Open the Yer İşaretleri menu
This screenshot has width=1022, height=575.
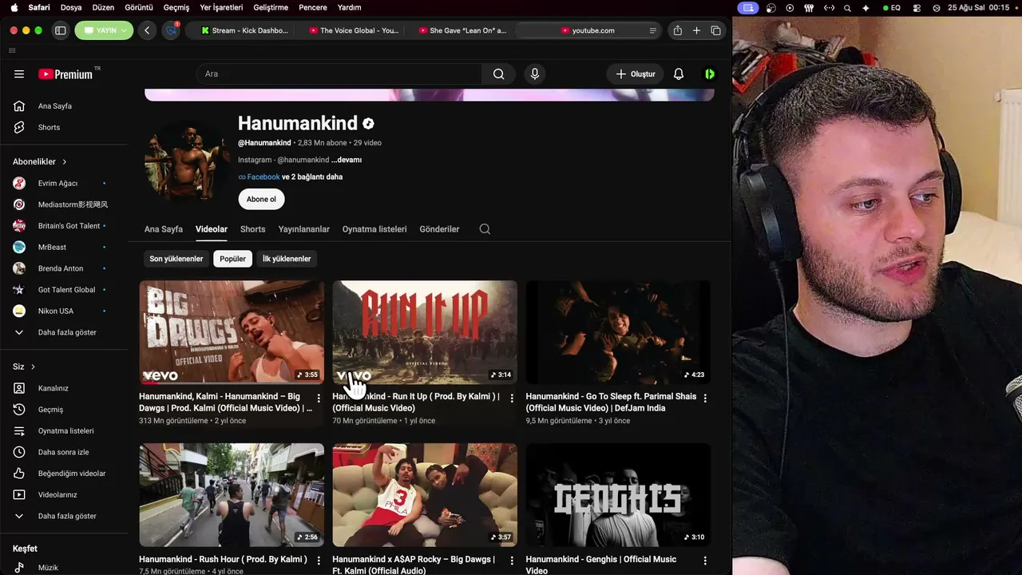tap(223, 7)
